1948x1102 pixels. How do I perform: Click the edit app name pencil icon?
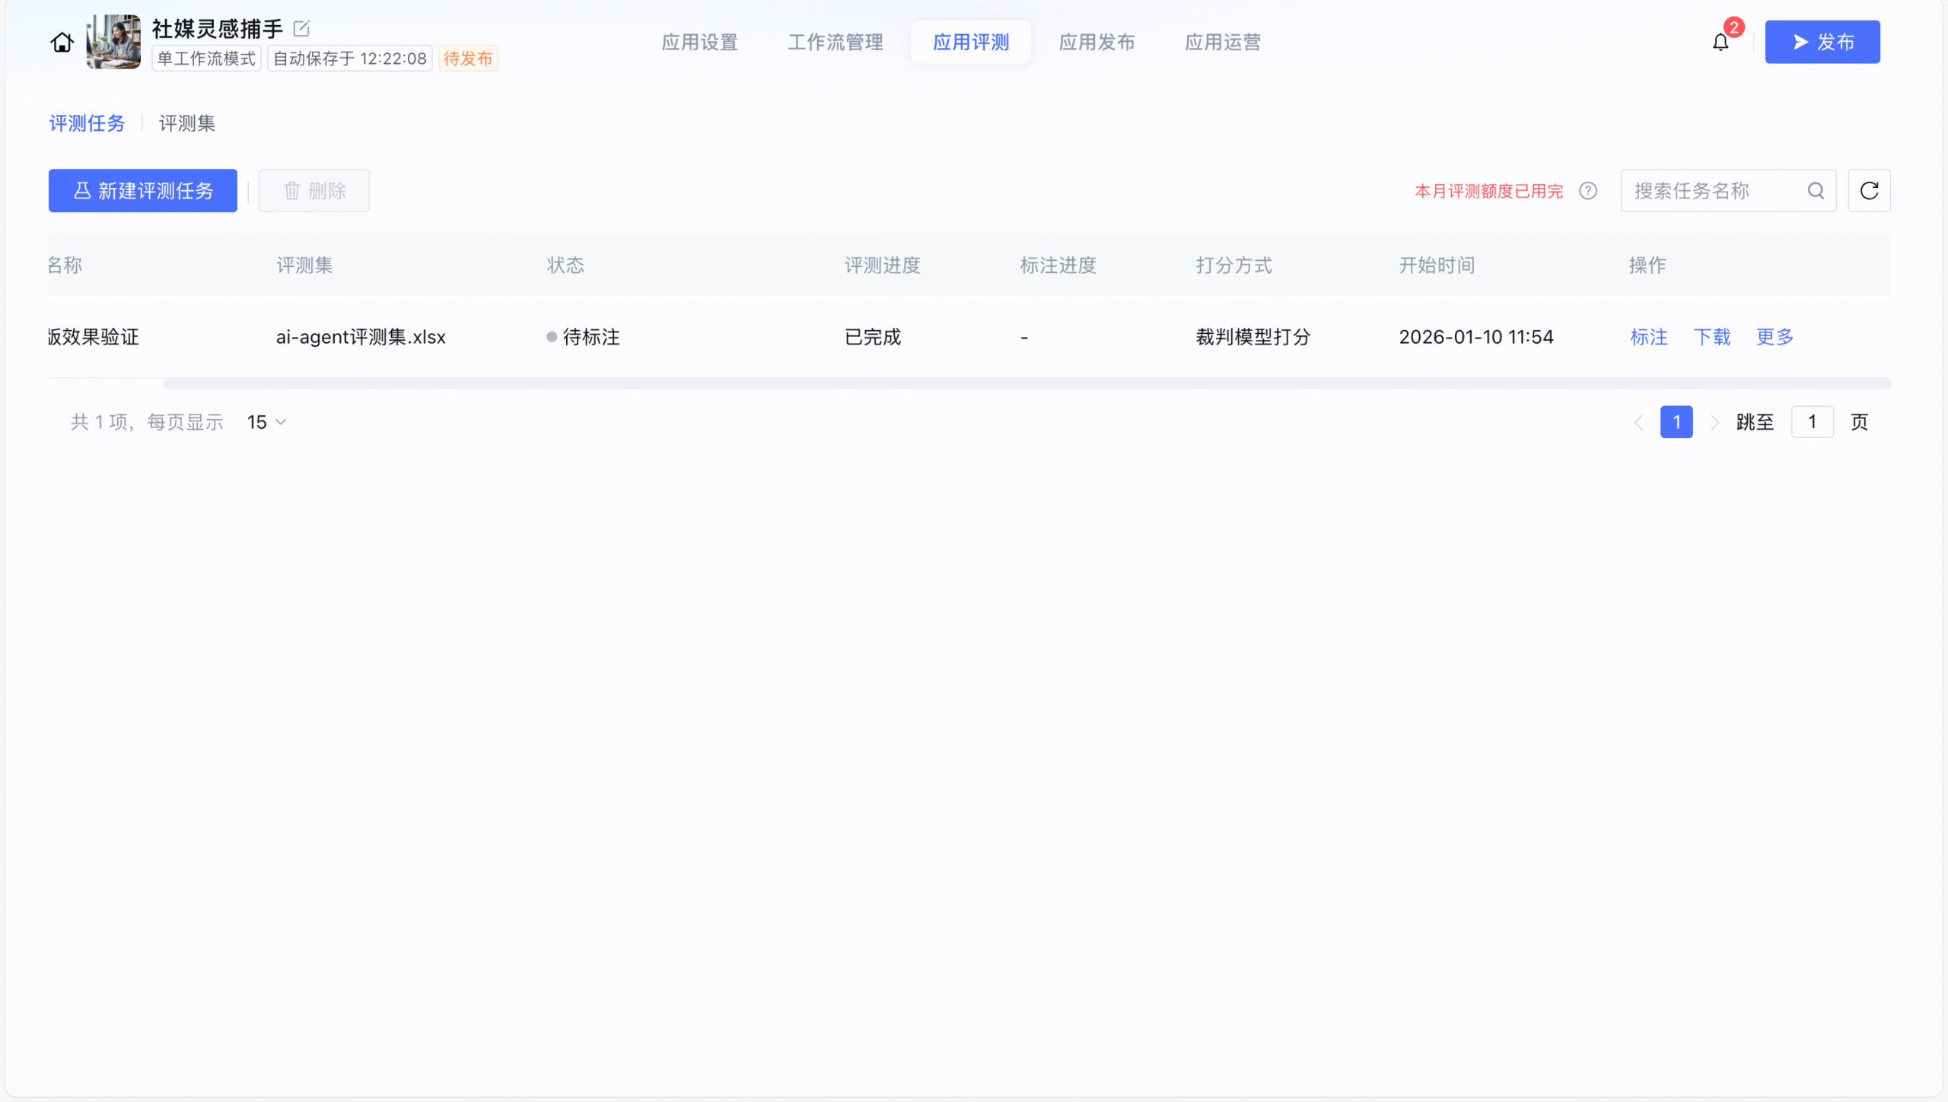301,29
